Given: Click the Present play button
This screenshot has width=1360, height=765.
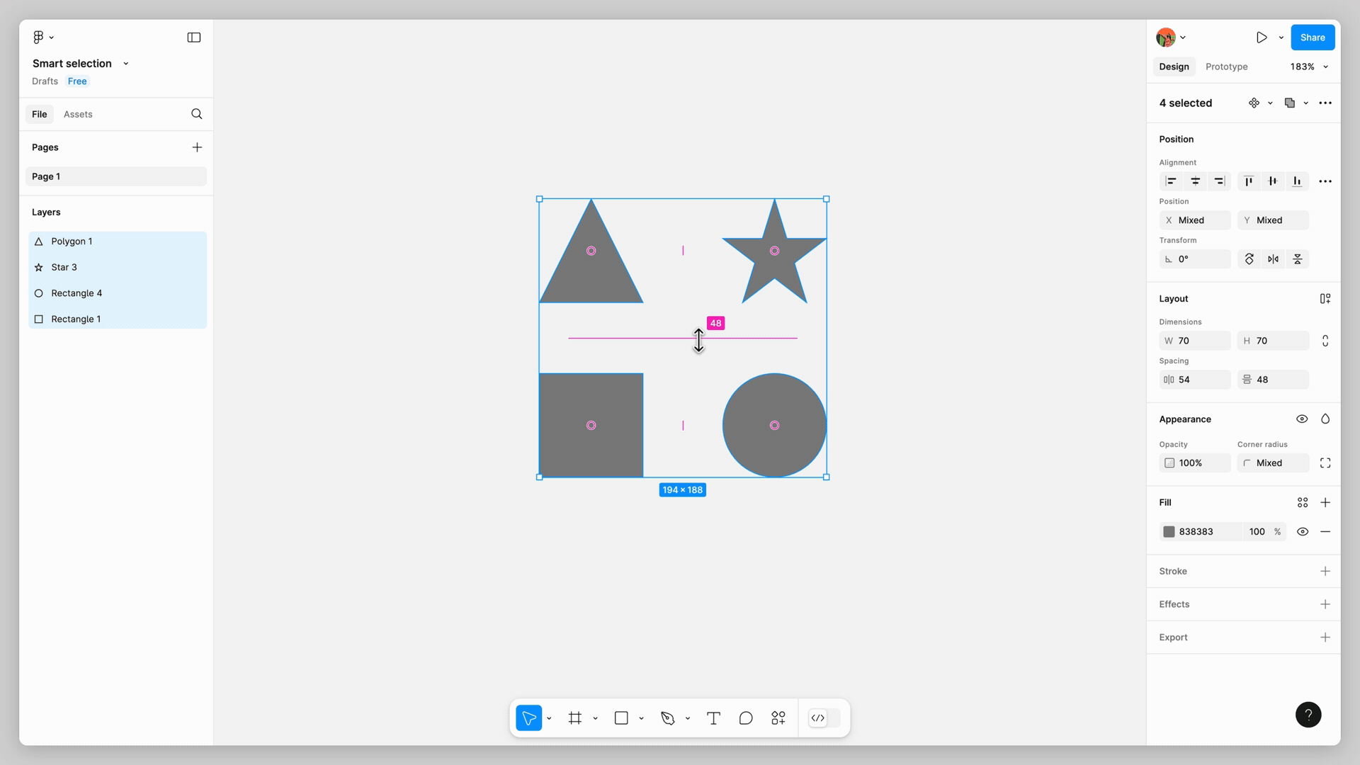Looking at the screenshot, I should (1262, 38).
